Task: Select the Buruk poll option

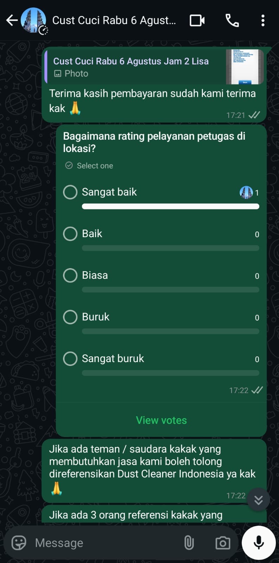Action: (70, 317)
